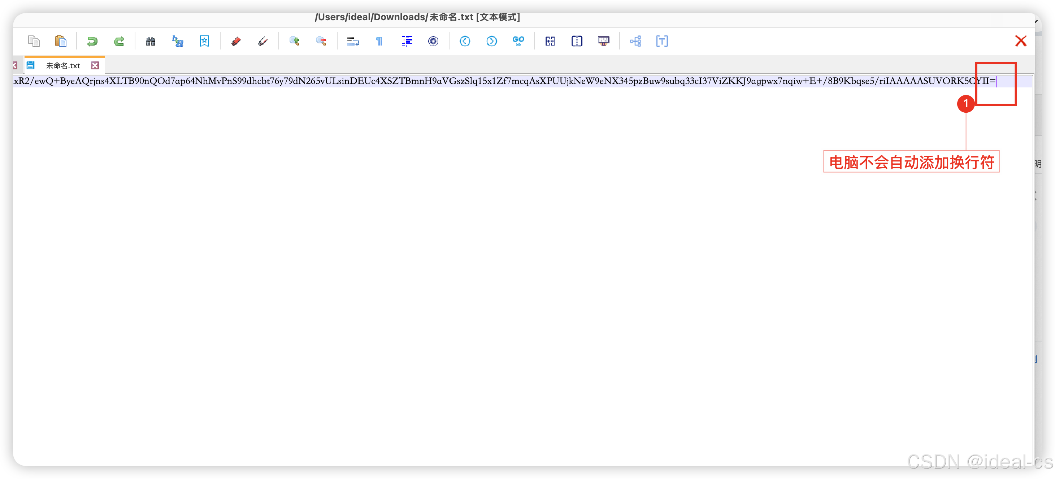This screenshot has width=1055, height=479.
Task: Click inside the base64 text line
Action: tap(409, 81)
